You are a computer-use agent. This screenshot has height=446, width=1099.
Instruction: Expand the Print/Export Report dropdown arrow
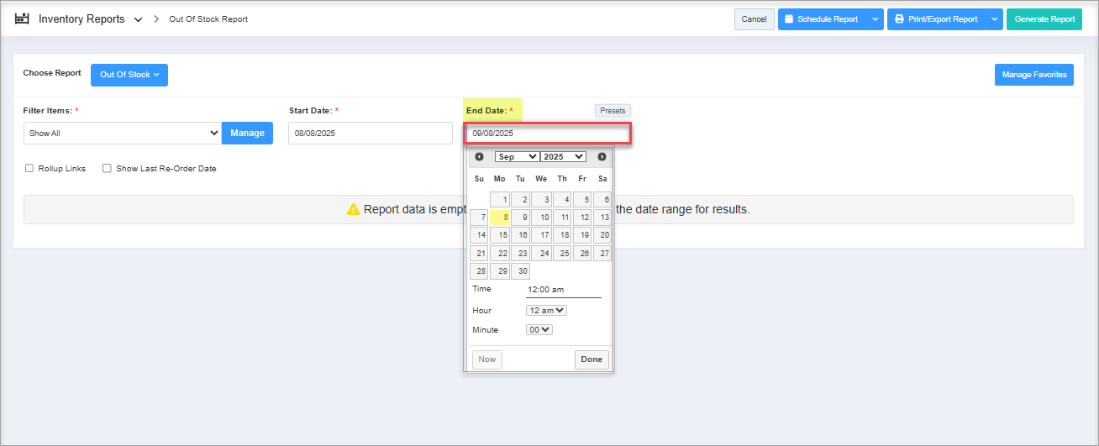995,19
